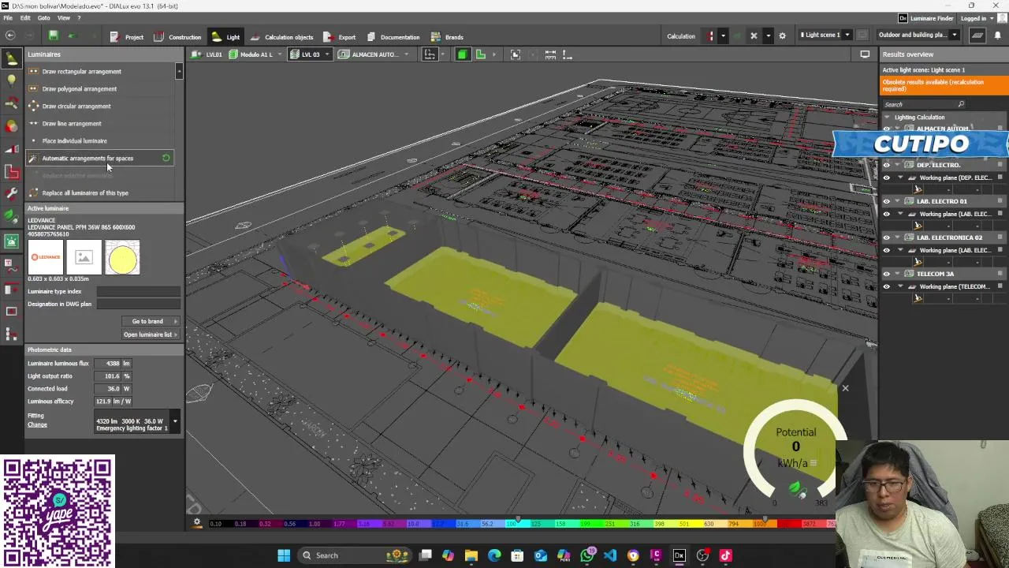The width and height of the screenshot is (1009, 568).
Task: Open the wrench maintenance tool in sidebar
Action: click(x=11, y=193)
